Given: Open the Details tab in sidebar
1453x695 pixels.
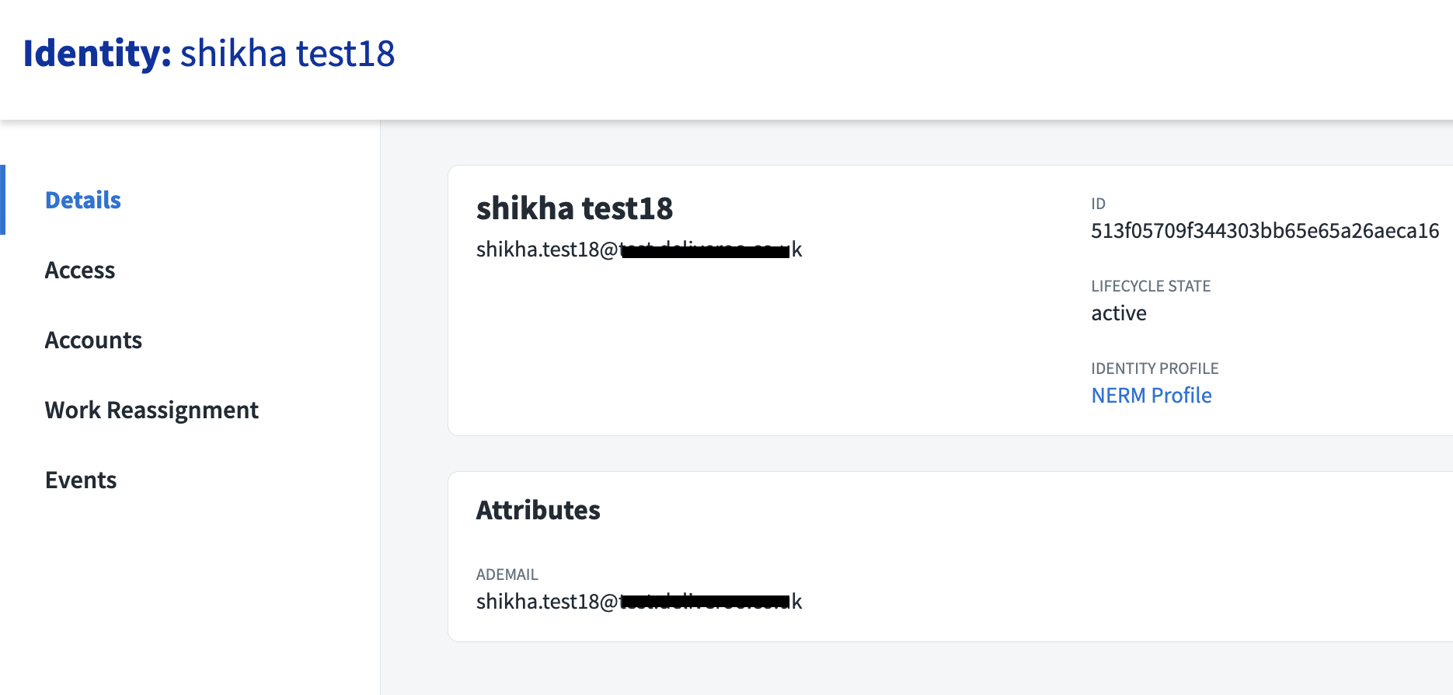Looking at the screenshot, I should (83, 201).
